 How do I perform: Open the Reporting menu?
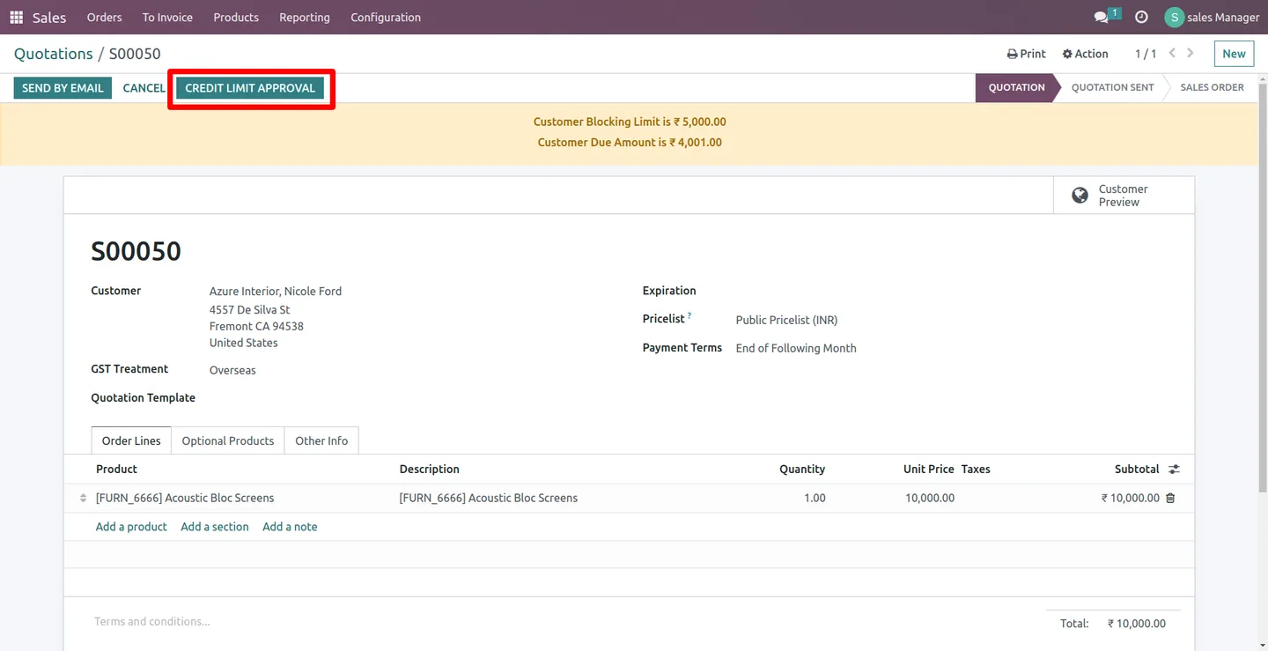pos(305,18)
